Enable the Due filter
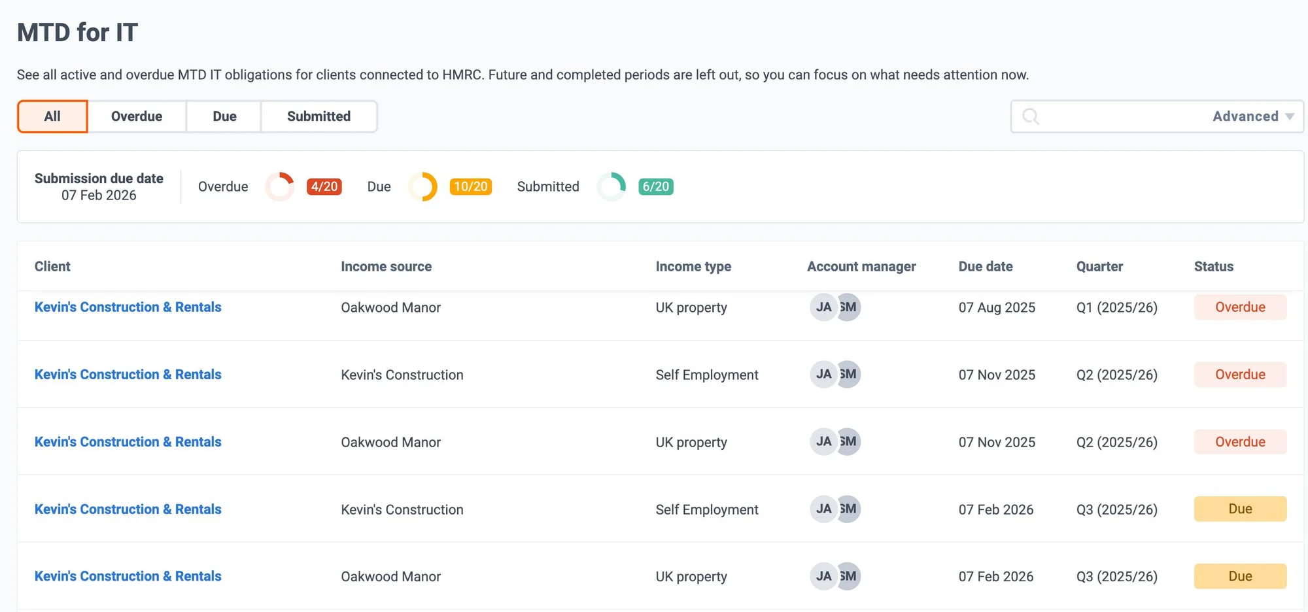Viewport: 1308px width, 612px height. tap(224, 116)
